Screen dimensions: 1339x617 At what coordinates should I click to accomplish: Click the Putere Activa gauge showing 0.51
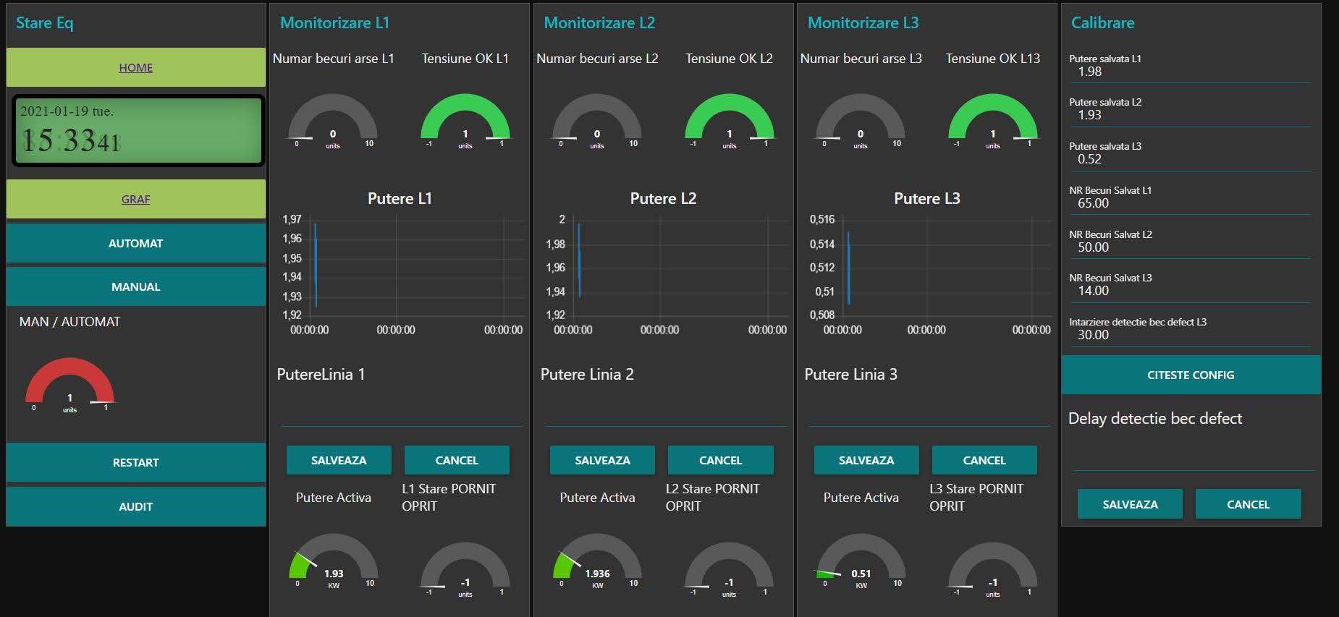tap(861, 561)
